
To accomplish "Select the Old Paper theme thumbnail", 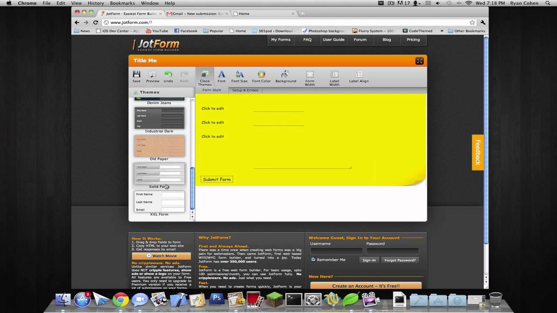I will 159,146.
